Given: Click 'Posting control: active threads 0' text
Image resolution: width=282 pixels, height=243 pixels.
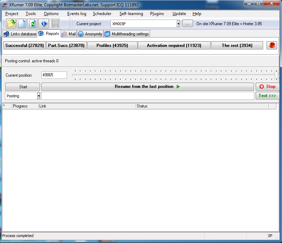Looking at the screenshot, I should pyautogui.click(x=32, y=61).
